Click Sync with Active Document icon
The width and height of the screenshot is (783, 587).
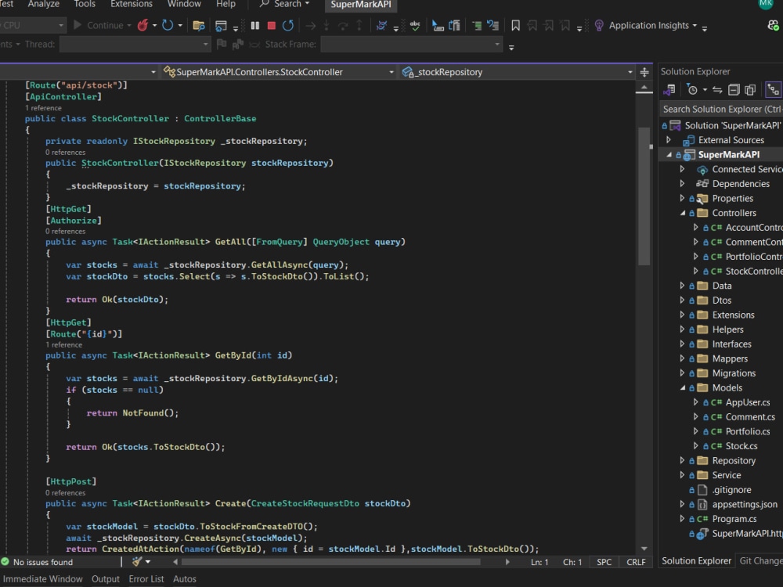[x=717, y=90]
